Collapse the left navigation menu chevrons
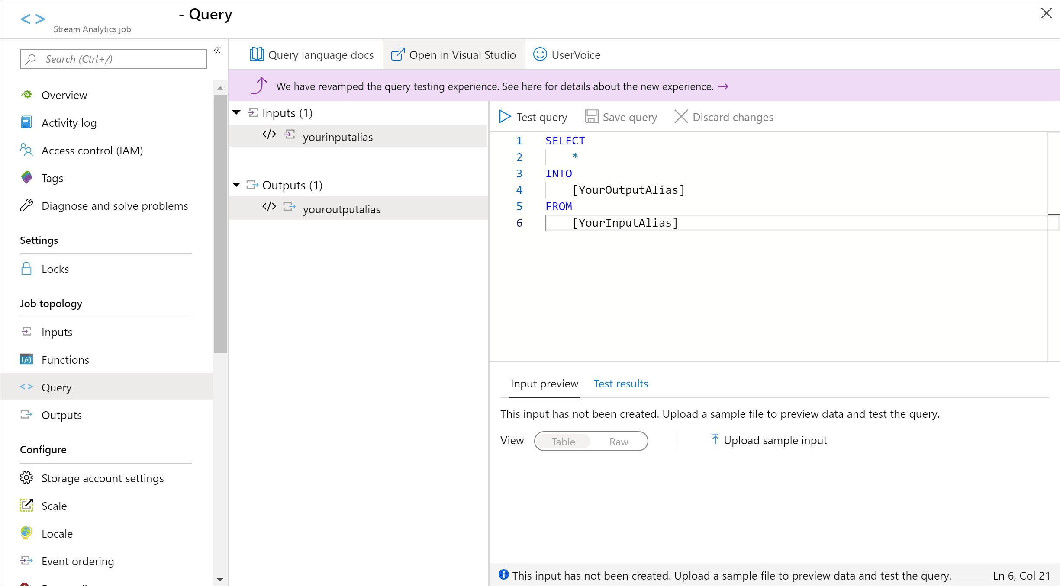Screen dimensions: 1060x586 point(217,50)
